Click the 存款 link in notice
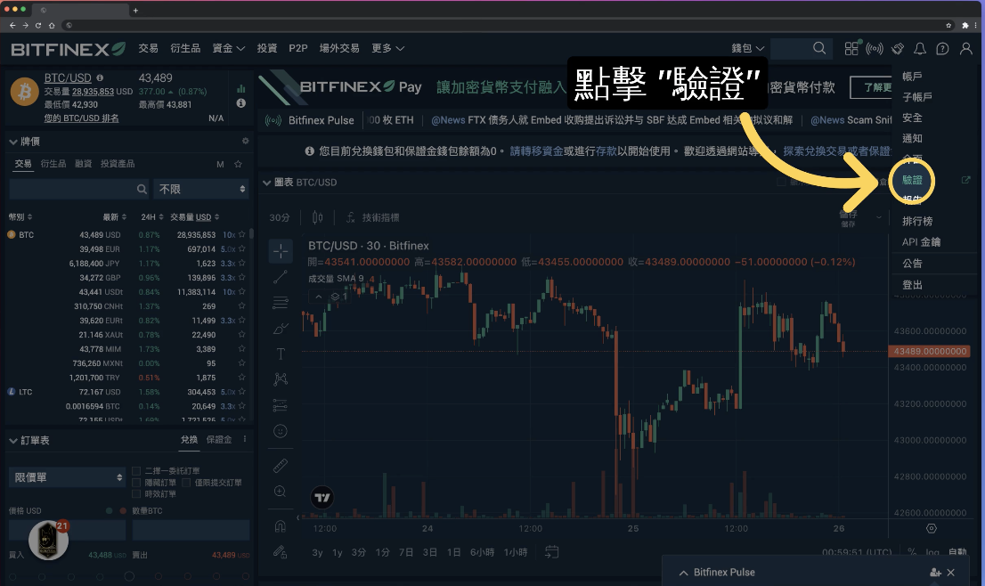 pyautogui.click(x=606, y=151)
